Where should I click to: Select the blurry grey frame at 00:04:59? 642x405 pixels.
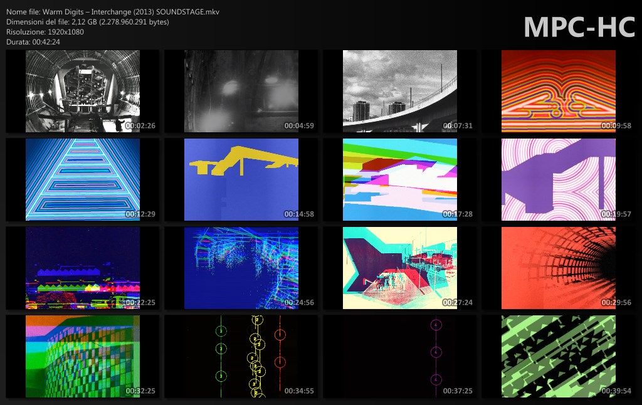241,92
